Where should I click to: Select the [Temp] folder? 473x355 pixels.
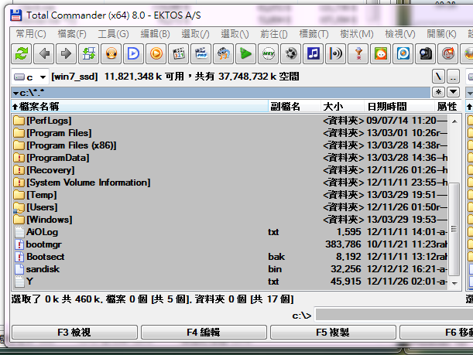pos(230,195)
